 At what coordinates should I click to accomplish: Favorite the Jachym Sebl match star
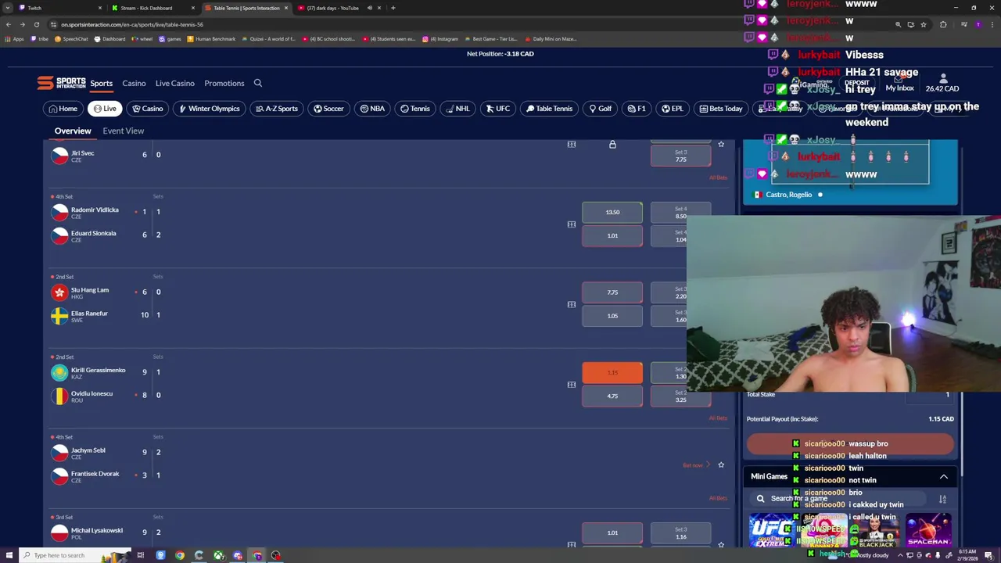click(721, 465)
